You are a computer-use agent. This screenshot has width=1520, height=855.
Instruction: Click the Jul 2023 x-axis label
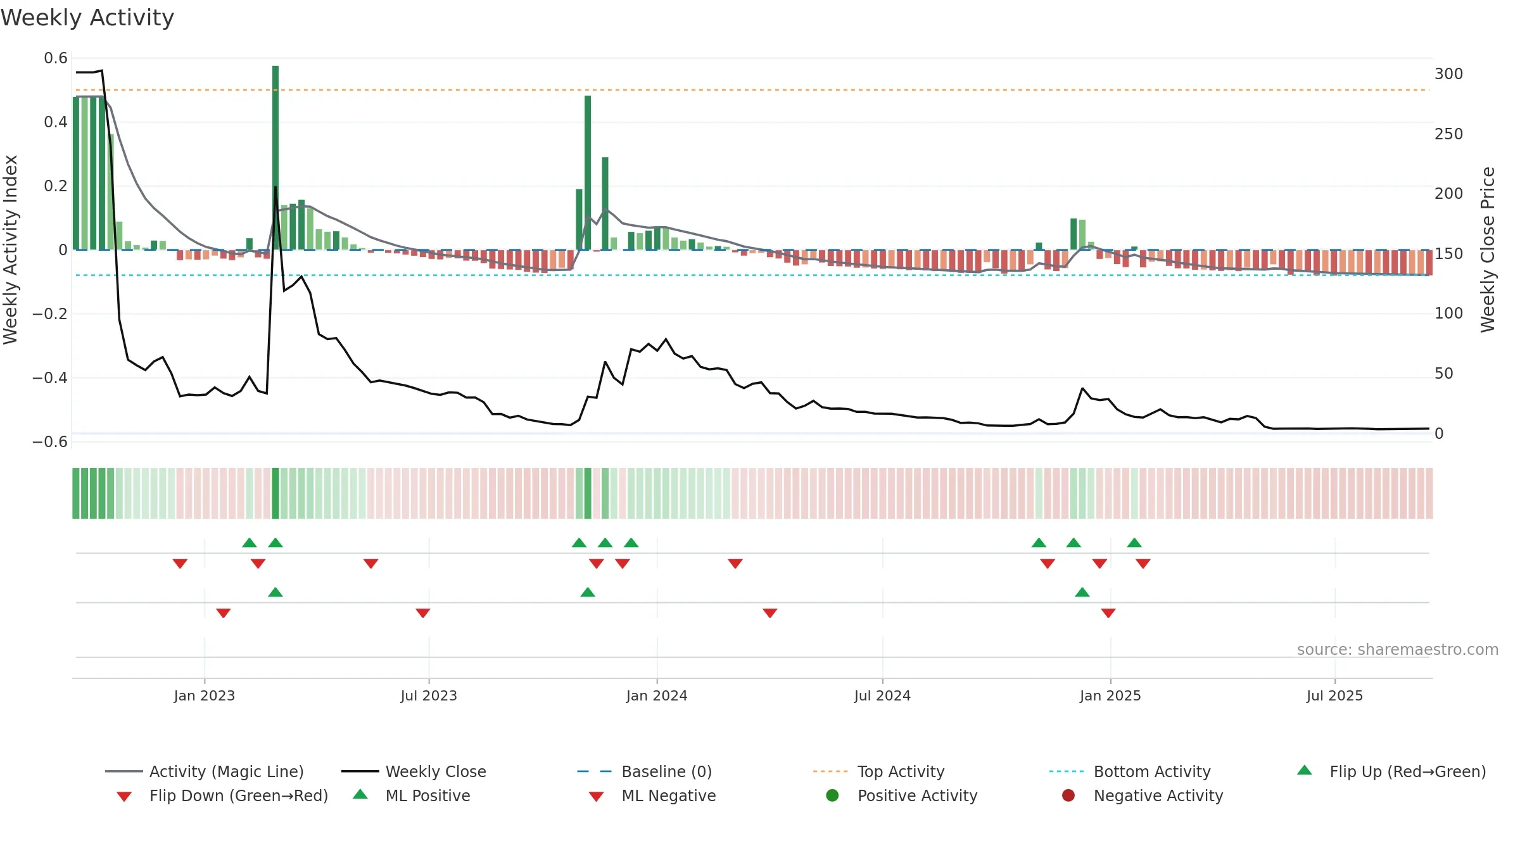click(x=429, y=696)
